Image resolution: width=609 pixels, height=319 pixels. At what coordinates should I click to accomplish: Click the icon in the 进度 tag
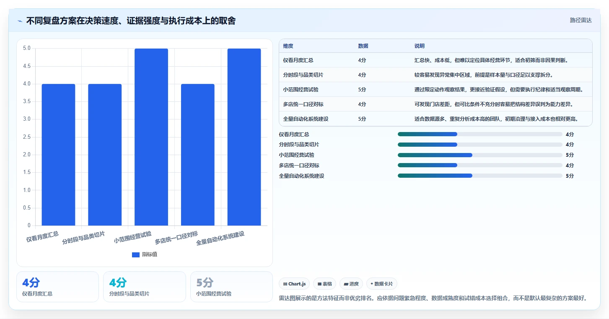coord(346,284)
